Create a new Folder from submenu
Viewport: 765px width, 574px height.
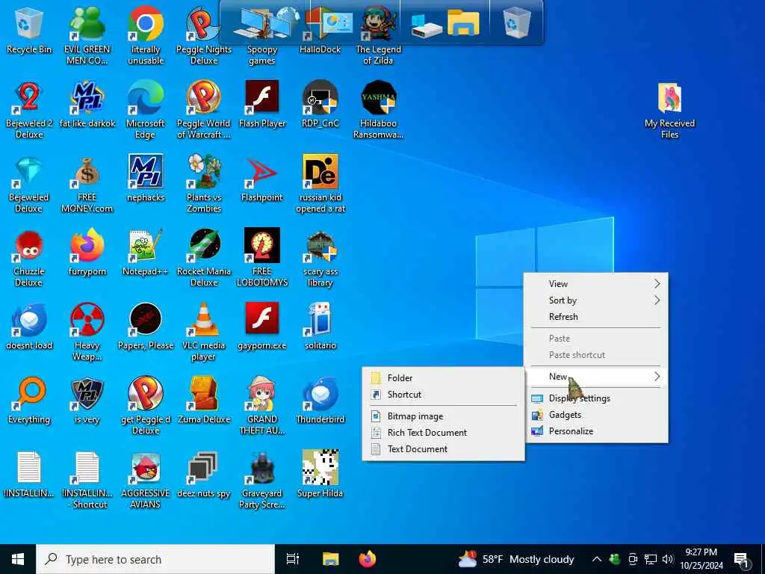443,377
